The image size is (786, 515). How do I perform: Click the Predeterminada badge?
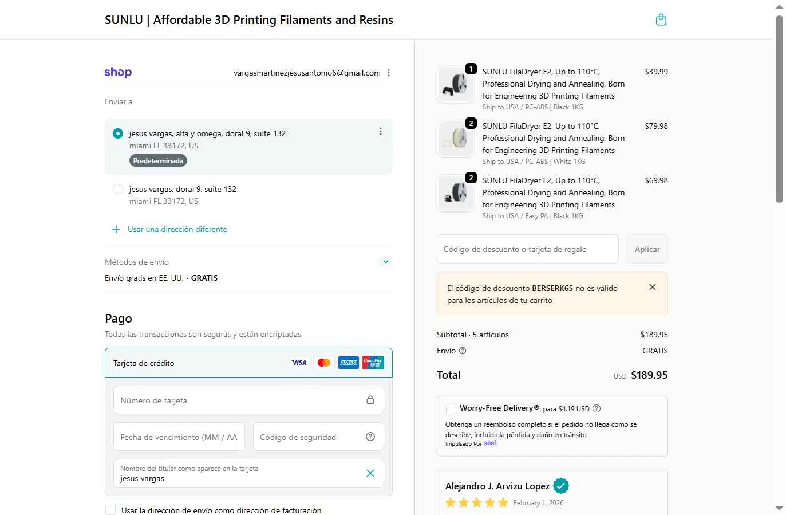pyautogui.click(x=158, y=161)
